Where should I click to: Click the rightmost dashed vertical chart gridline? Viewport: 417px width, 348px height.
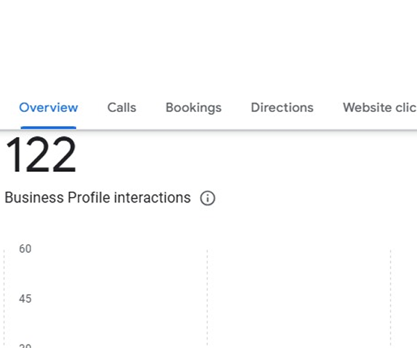pyautogui.click(x=391, y=298)
